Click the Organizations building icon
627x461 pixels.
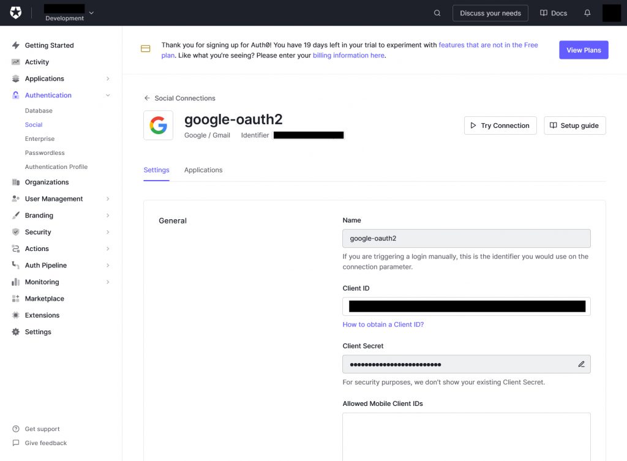tap(15, 182)
